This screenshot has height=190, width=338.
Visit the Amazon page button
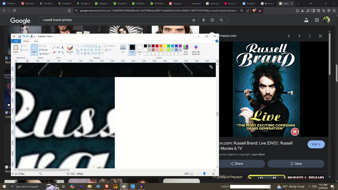tap(316, 144)
